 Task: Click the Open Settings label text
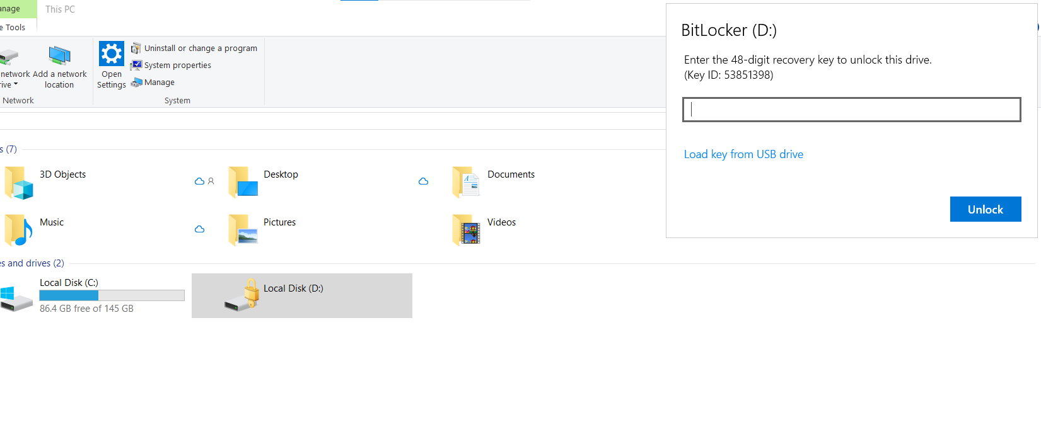112,79
